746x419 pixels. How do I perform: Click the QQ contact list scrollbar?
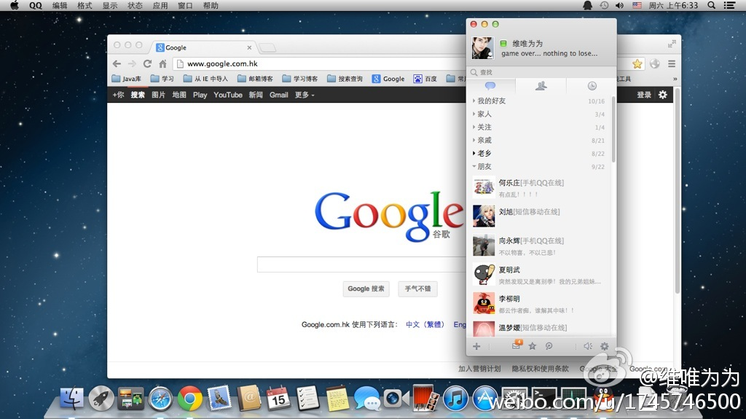click(613, 131)
